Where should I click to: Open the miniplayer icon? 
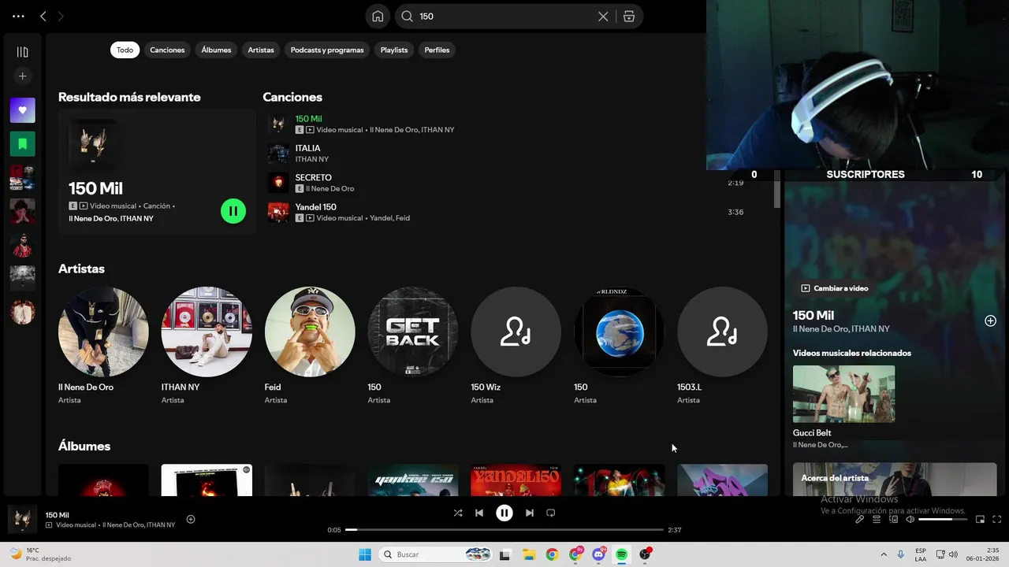[x=981, y=519]
